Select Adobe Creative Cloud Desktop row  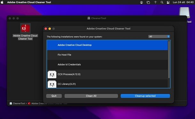point(108,45)
